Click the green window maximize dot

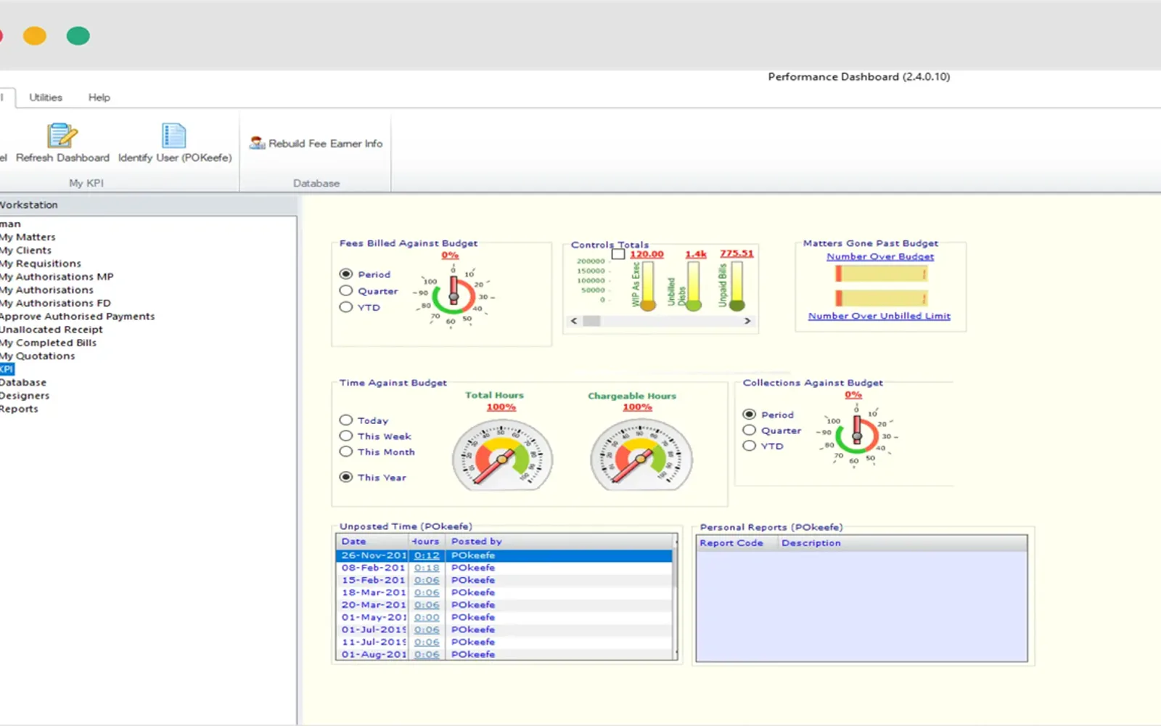click(78, 36)
